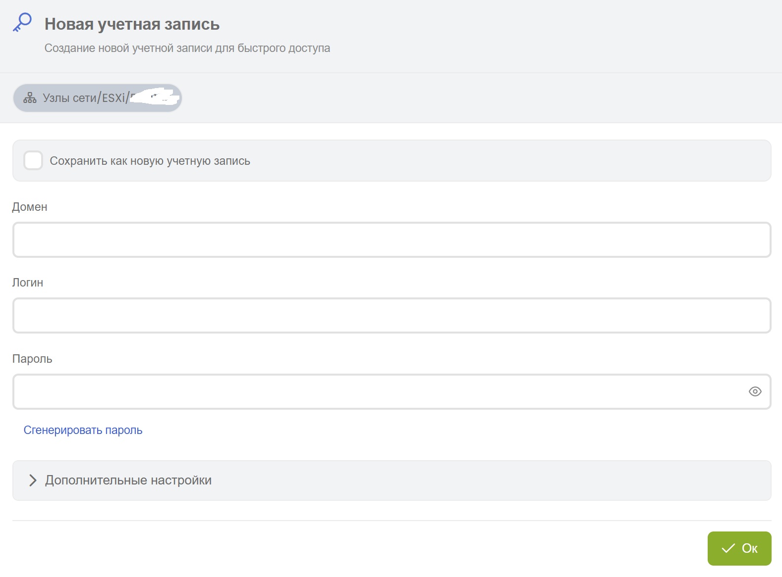Click the network nodes icon in breadcrumb

[30, 98]
